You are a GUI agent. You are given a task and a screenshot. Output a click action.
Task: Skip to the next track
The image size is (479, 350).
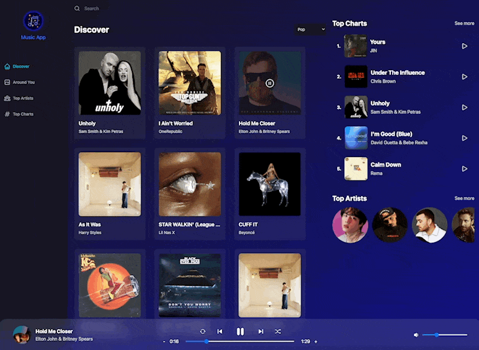[x=260, y=331]
